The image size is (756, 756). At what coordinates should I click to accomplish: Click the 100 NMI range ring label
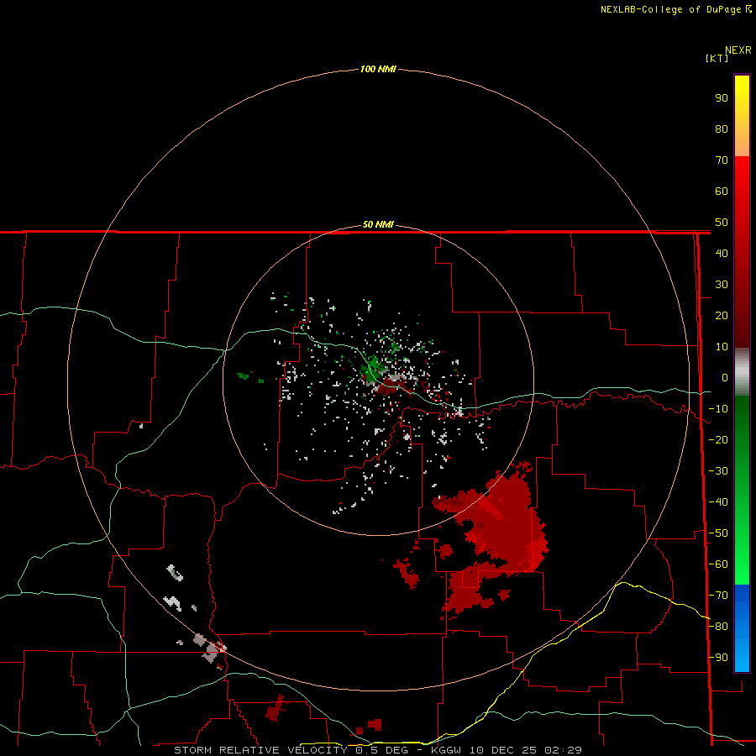point(378,69)
